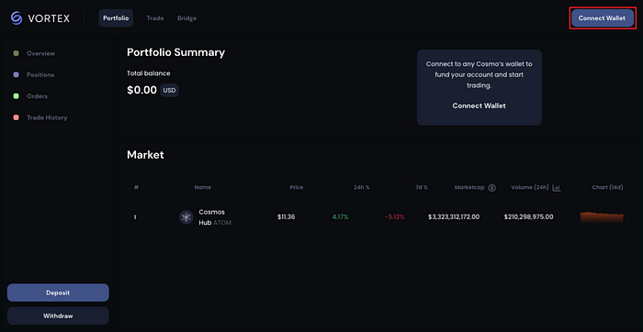Click the green Orders sidebar dot icon
The image size is (643, 332).
pyautogui.click(x=16, y=96)
